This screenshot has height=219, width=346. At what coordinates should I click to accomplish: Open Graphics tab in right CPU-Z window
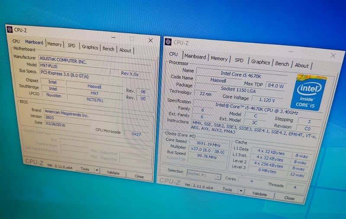click(x=260, y=62)
